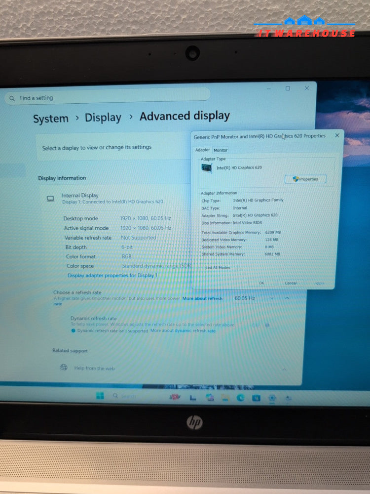Screen dimensions: 370x494
Task: Click the Internal Display monitor icon
Action: pyautogui.click(x=50, y=199)
